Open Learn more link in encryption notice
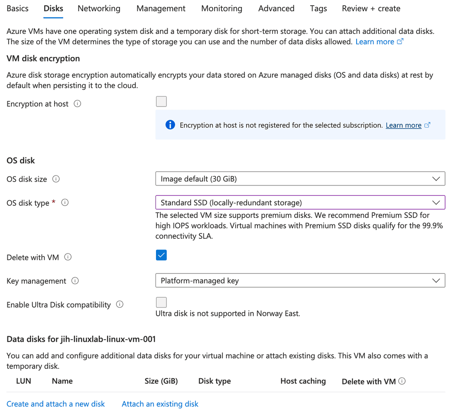The width and height of the screenshot is (468, 419). click(403, 125)
